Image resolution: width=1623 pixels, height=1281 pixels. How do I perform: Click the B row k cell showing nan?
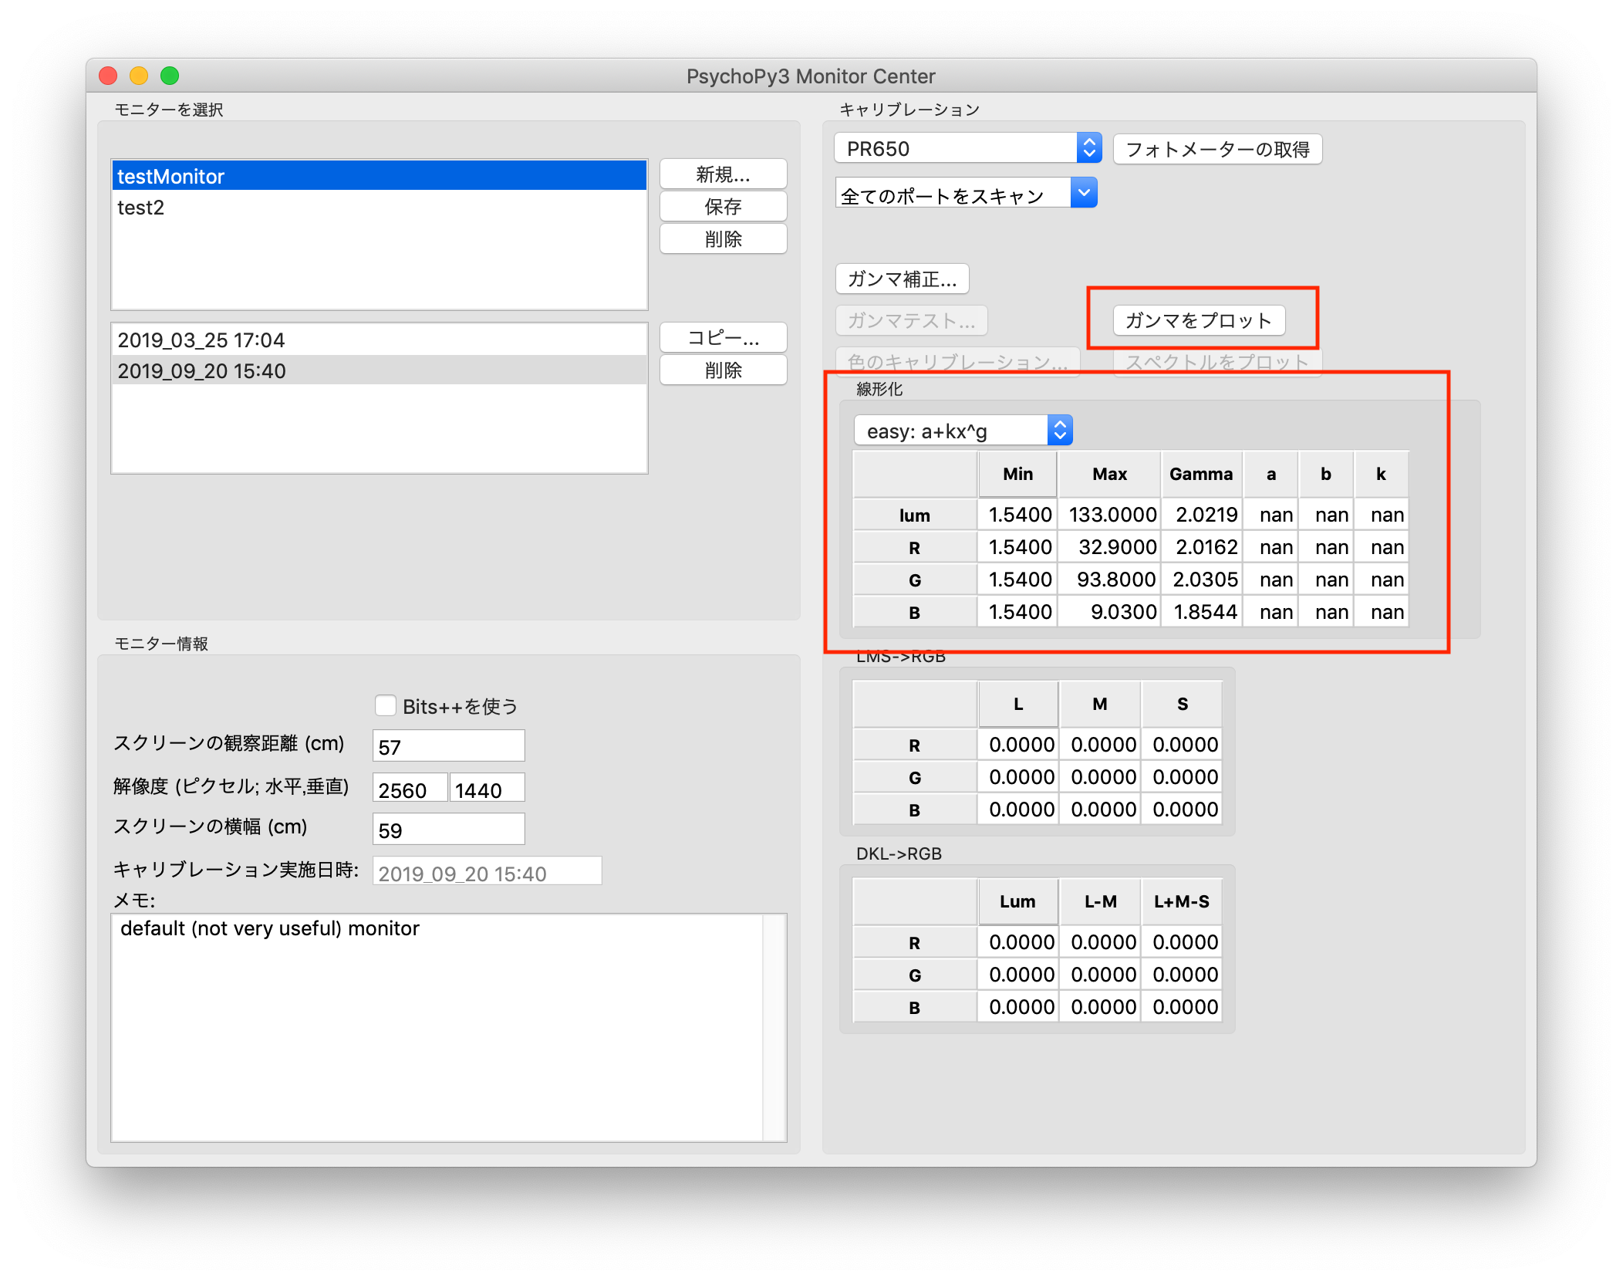point(1381,612)
